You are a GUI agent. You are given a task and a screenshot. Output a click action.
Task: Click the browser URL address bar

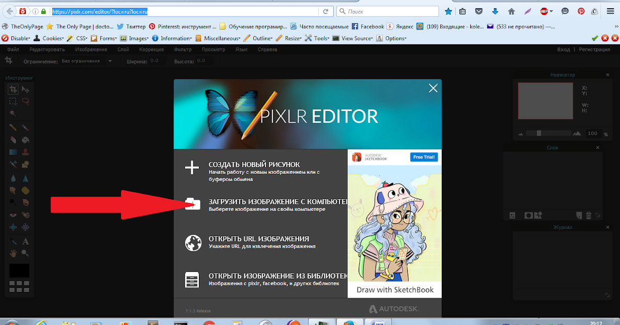(183, 11)
